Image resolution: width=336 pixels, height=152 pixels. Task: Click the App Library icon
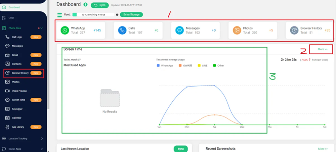[7, 127]
